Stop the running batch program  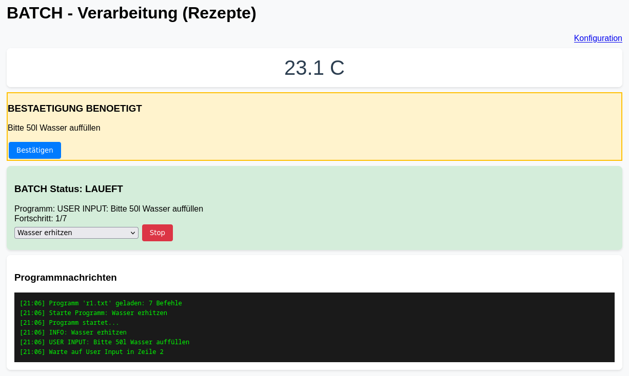[157, 233]
